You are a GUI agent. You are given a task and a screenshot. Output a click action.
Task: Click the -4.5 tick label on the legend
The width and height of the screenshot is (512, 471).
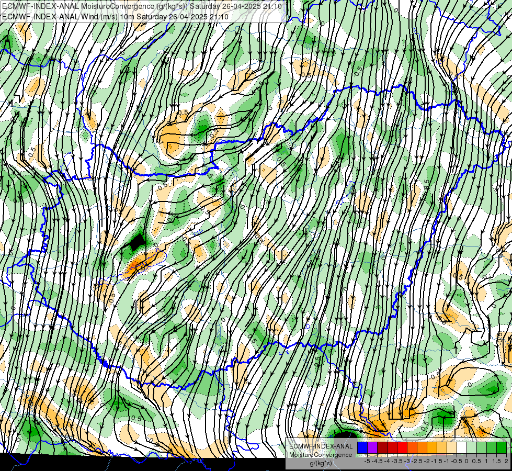click(377, 461)
